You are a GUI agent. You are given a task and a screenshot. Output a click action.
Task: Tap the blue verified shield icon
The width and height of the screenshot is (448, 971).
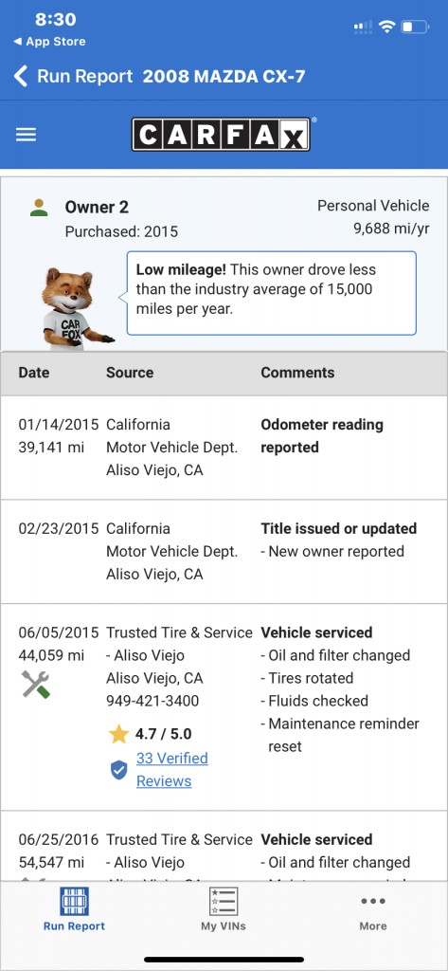coord(118,770)
